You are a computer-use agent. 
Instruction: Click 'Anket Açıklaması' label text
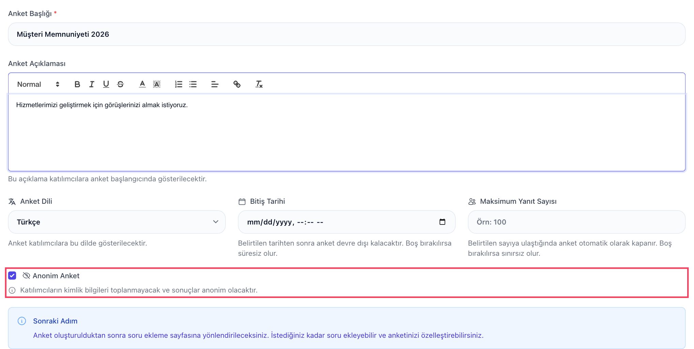pyautogui.click(x=37, y=64)
